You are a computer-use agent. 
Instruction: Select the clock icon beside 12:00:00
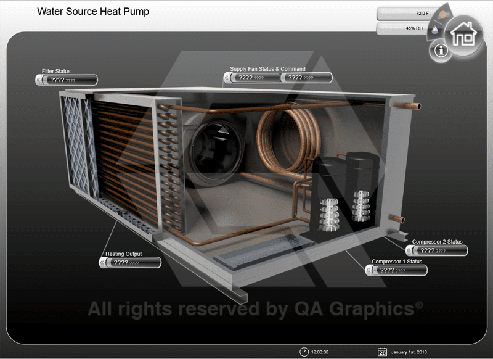[304, 352]
